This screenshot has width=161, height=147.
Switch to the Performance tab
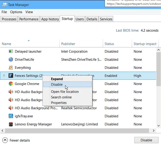(29, 19)
